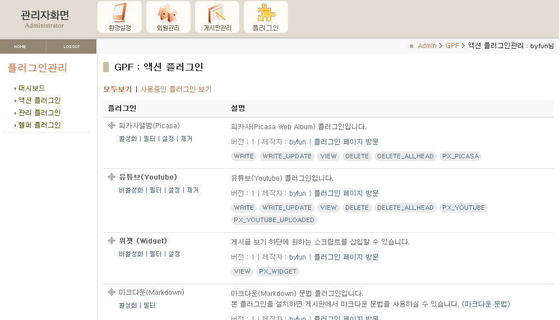
Task: Open 관리 플러그인 in the plugin menu
Action: [40, 112]
